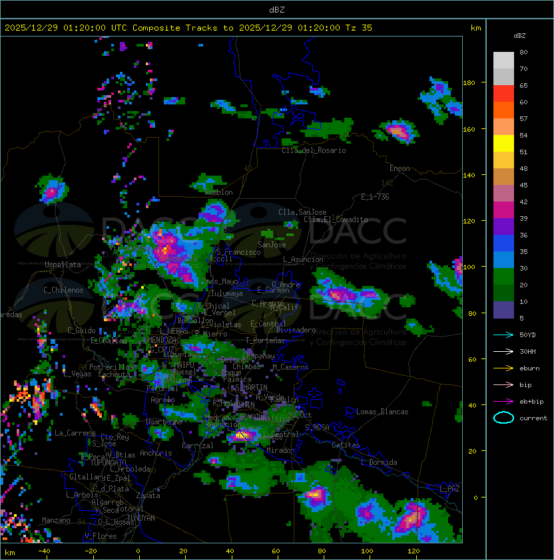Viewport: 554px width, 560px height.
Task: Click the Catitas place label
Action: click(346, 445)
